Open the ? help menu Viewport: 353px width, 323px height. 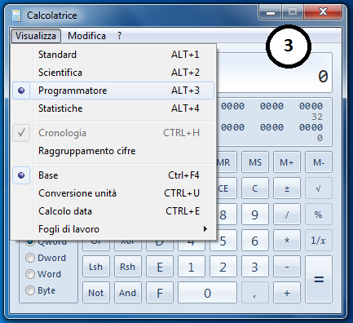click(x=120, y=36)
